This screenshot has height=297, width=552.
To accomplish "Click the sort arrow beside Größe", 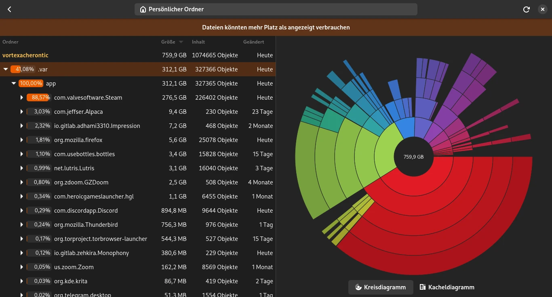I will [x=181, y=42].
